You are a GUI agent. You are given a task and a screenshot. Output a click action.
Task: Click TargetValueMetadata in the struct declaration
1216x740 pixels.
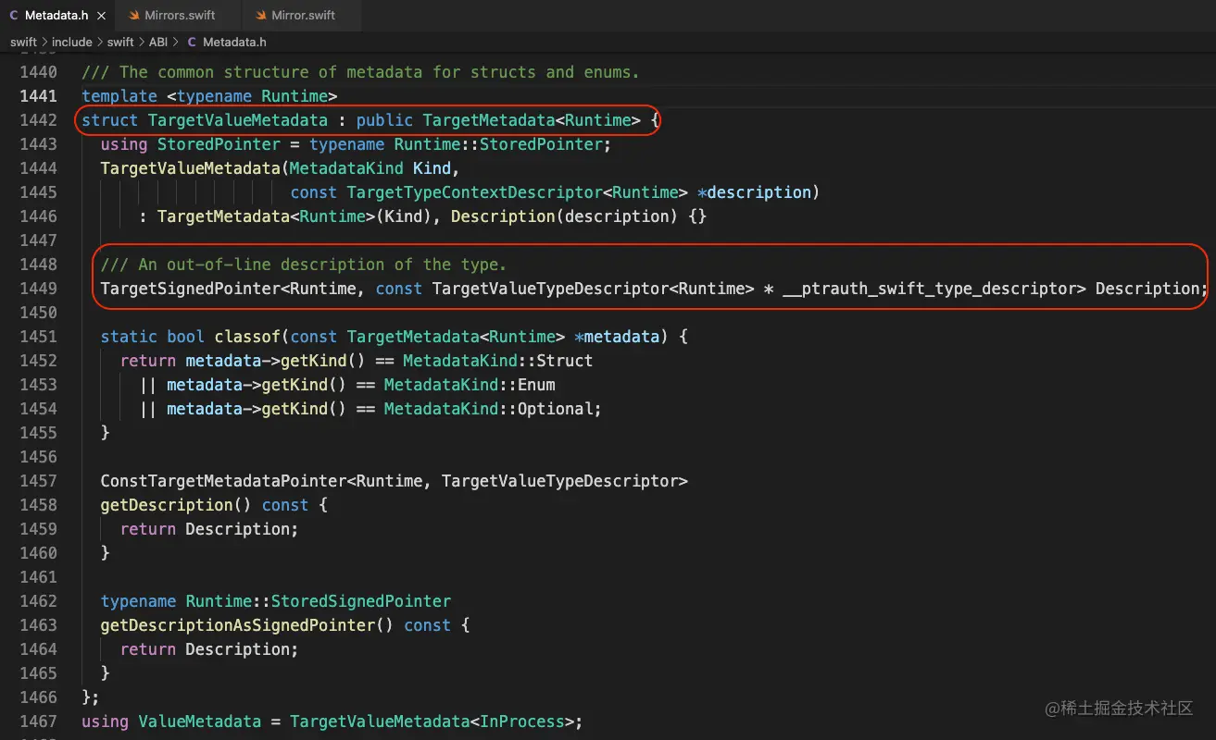coord(238,120)
